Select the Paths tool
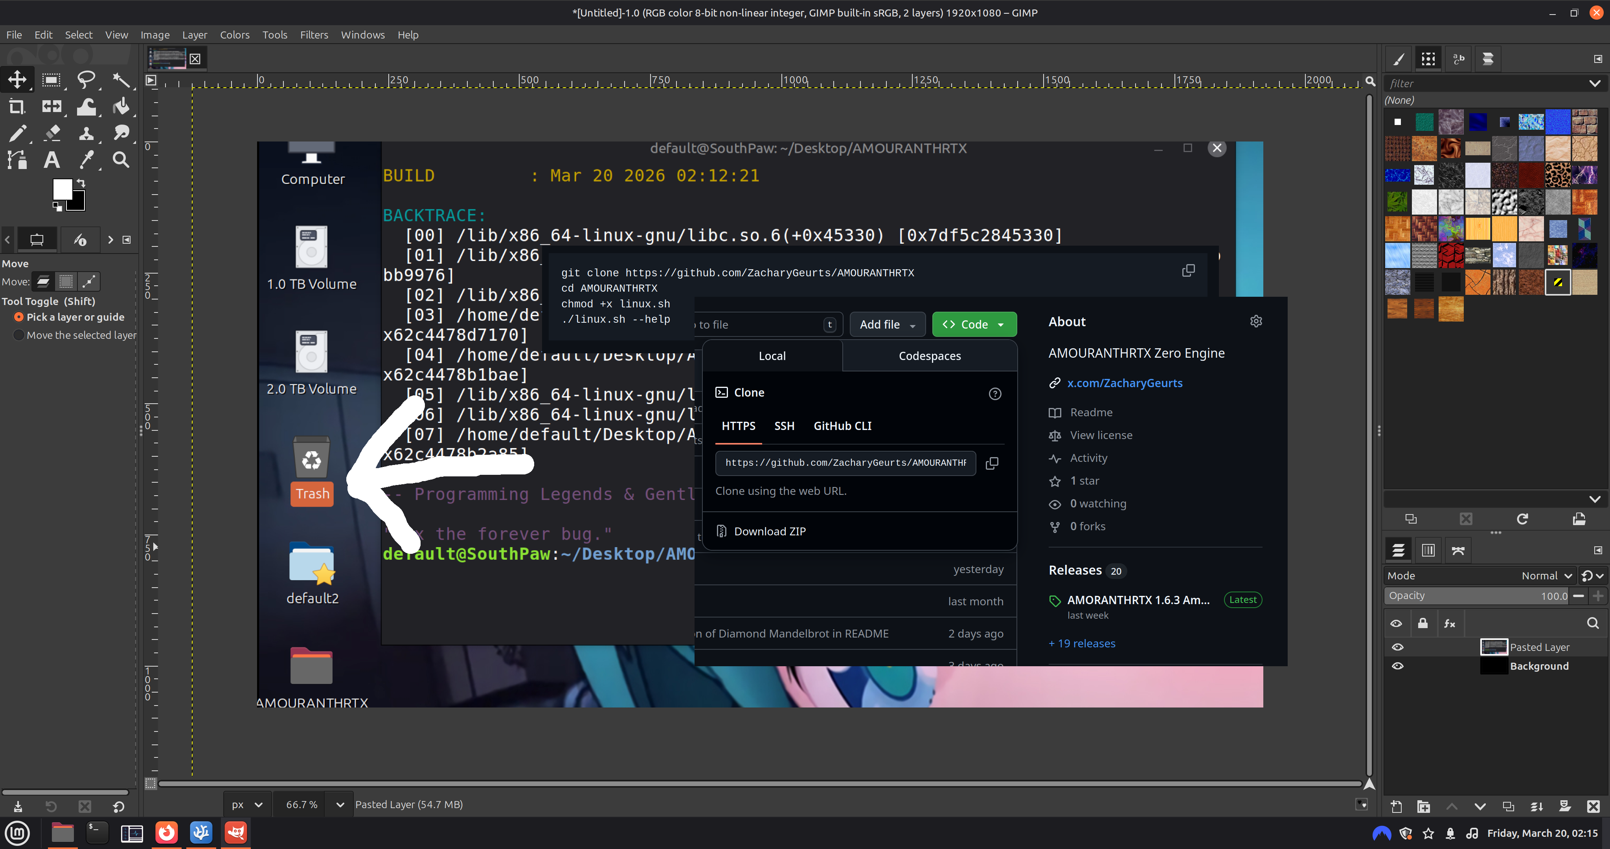Viewport: 1610px width, 849px height. point(17,160)
